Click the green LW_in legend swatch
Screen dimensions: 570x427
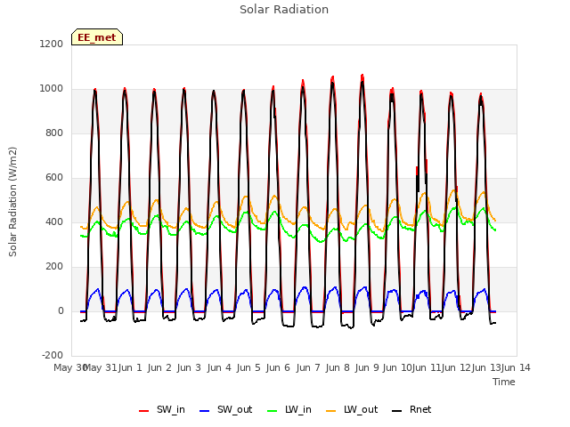(x=273, y=411)
